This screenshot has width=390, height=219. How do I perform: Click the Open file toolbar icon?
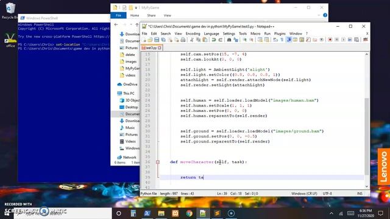(x=151, y=40)
